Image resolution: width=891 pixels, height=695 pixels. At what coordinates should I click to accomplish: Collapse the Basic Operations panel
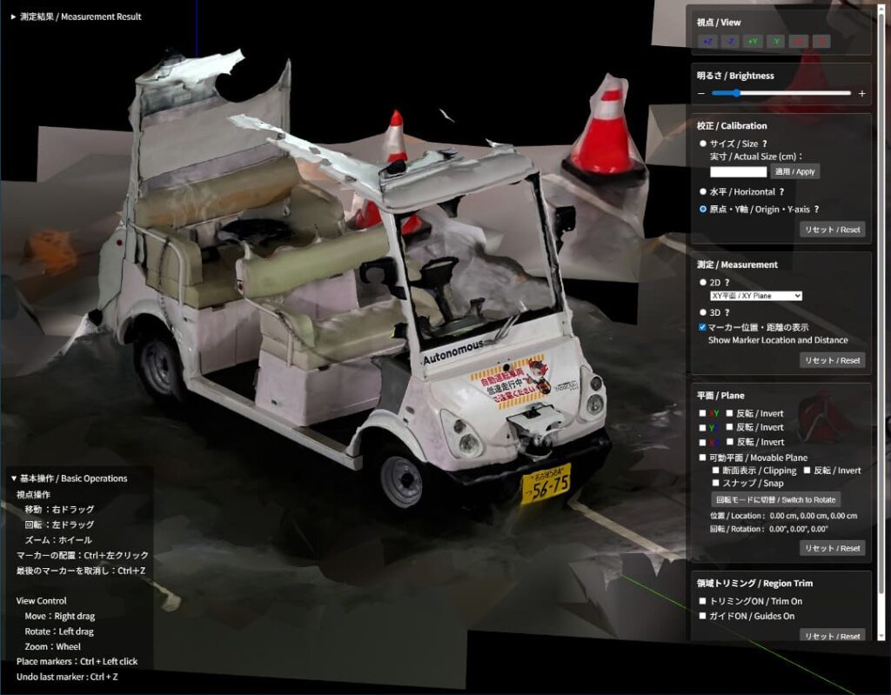68,478
